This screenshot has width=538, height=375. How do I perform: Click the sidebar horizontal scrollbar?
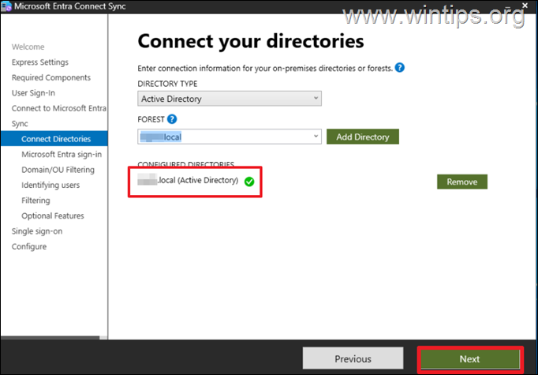pos(50,338)
